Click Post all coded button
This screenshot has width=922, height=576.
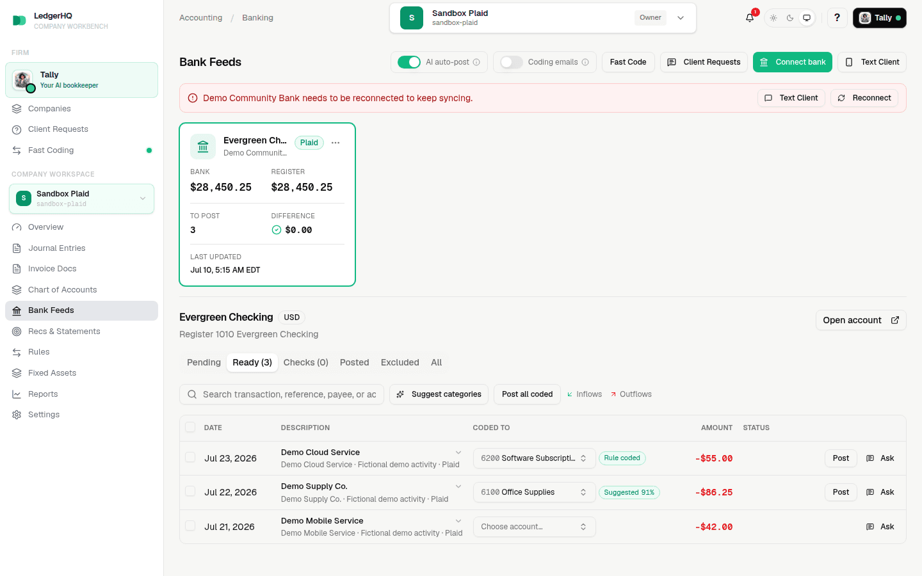point(527,394)
